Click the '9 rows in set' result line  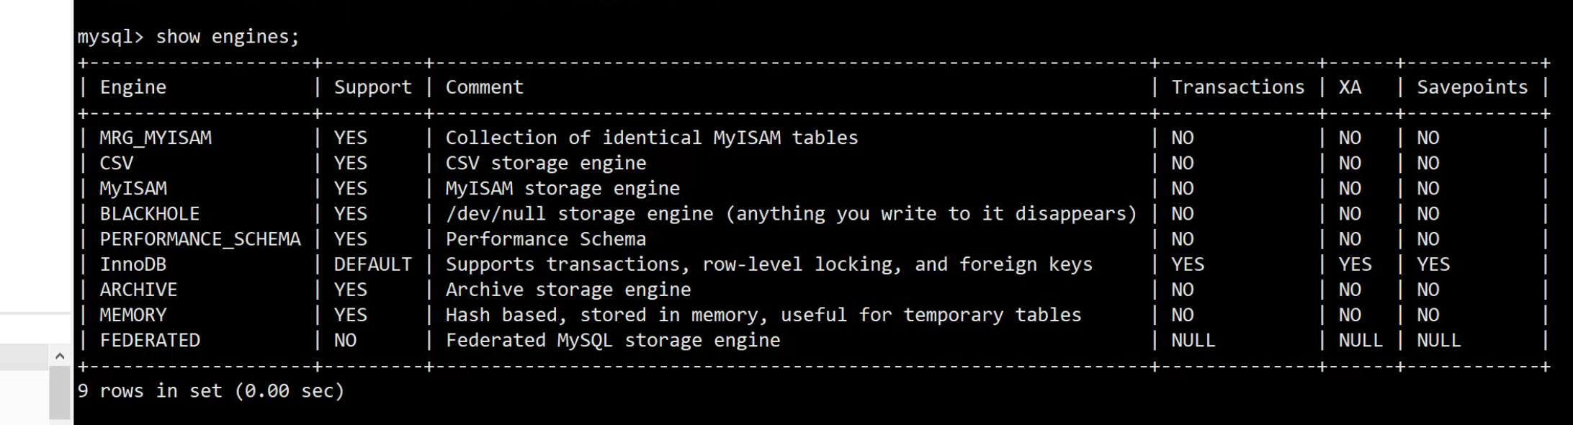click(x=210, y=391)
